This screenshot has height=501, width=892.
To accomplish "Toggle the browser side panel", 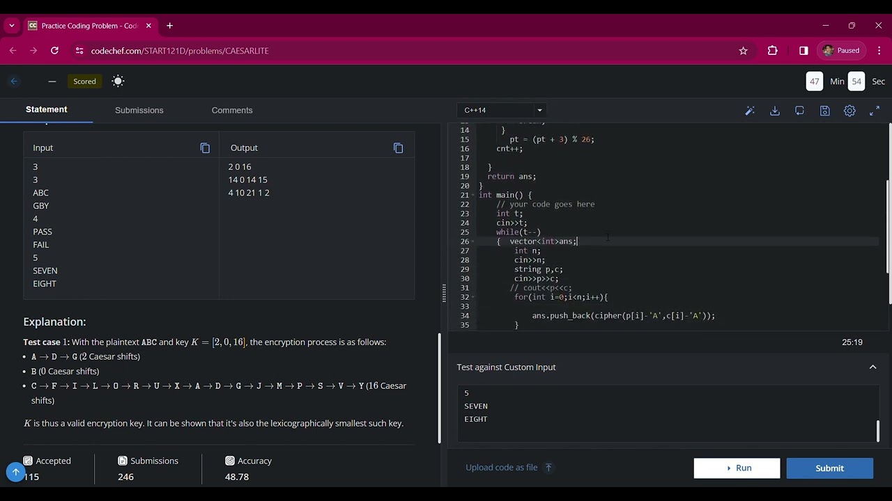I will [803, 51].
